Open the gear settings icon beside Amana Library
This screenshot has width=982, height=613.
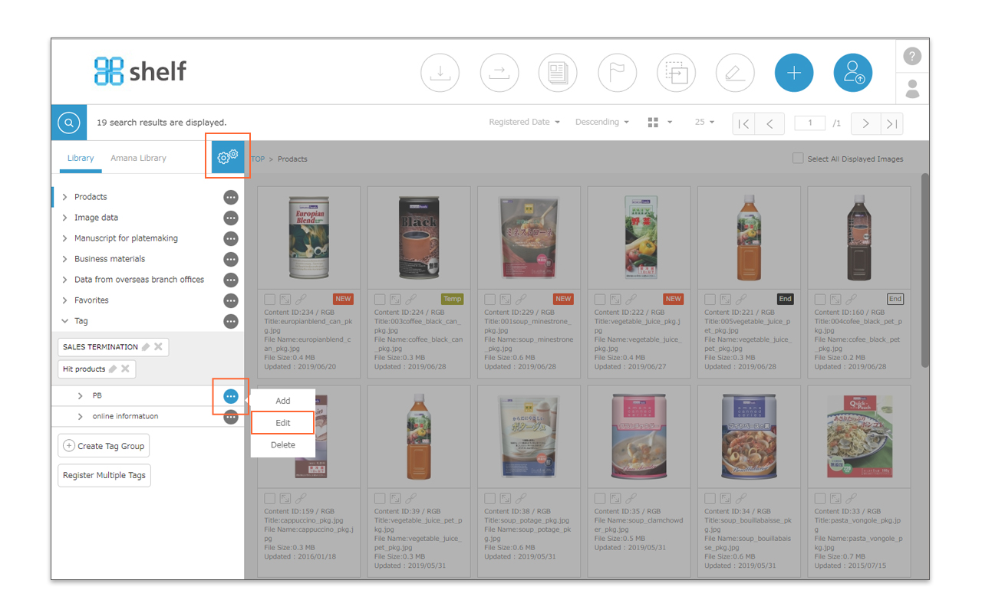coord(228,156)
